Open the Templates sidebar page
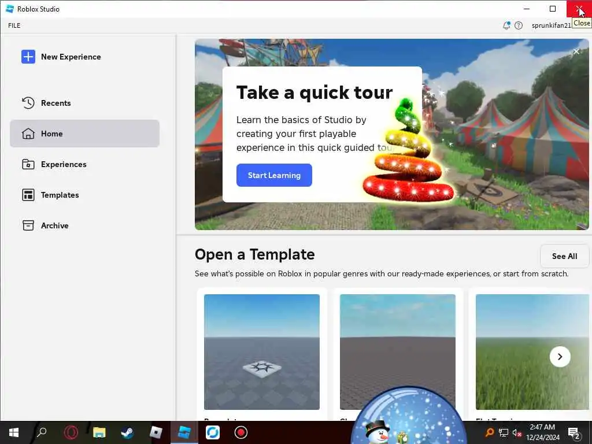This screenshot has height=444, width=592. [x=84, y=195]
